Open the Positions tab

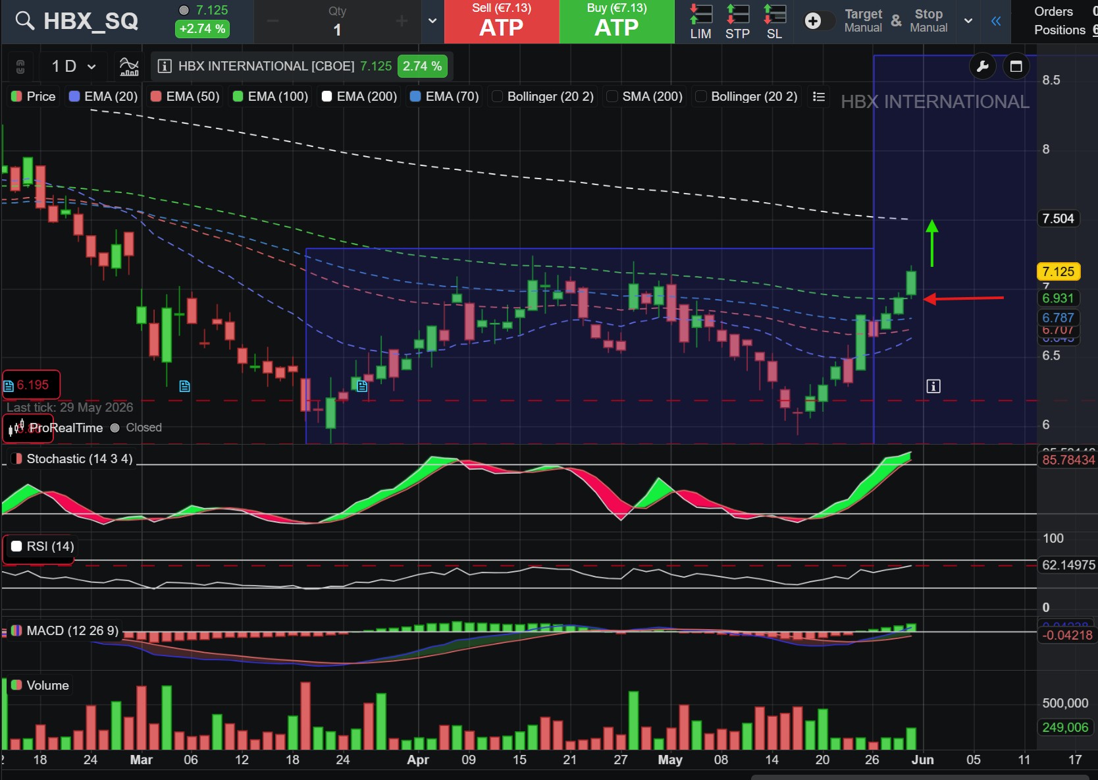pos(1059,30)
